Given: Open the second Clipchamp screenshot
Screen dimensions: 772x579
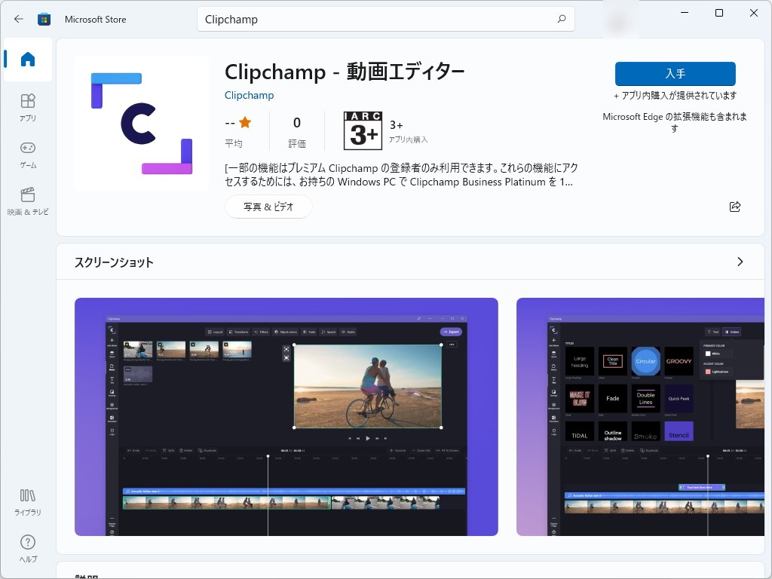Looking at the screenshot, I should pos(640,416).
